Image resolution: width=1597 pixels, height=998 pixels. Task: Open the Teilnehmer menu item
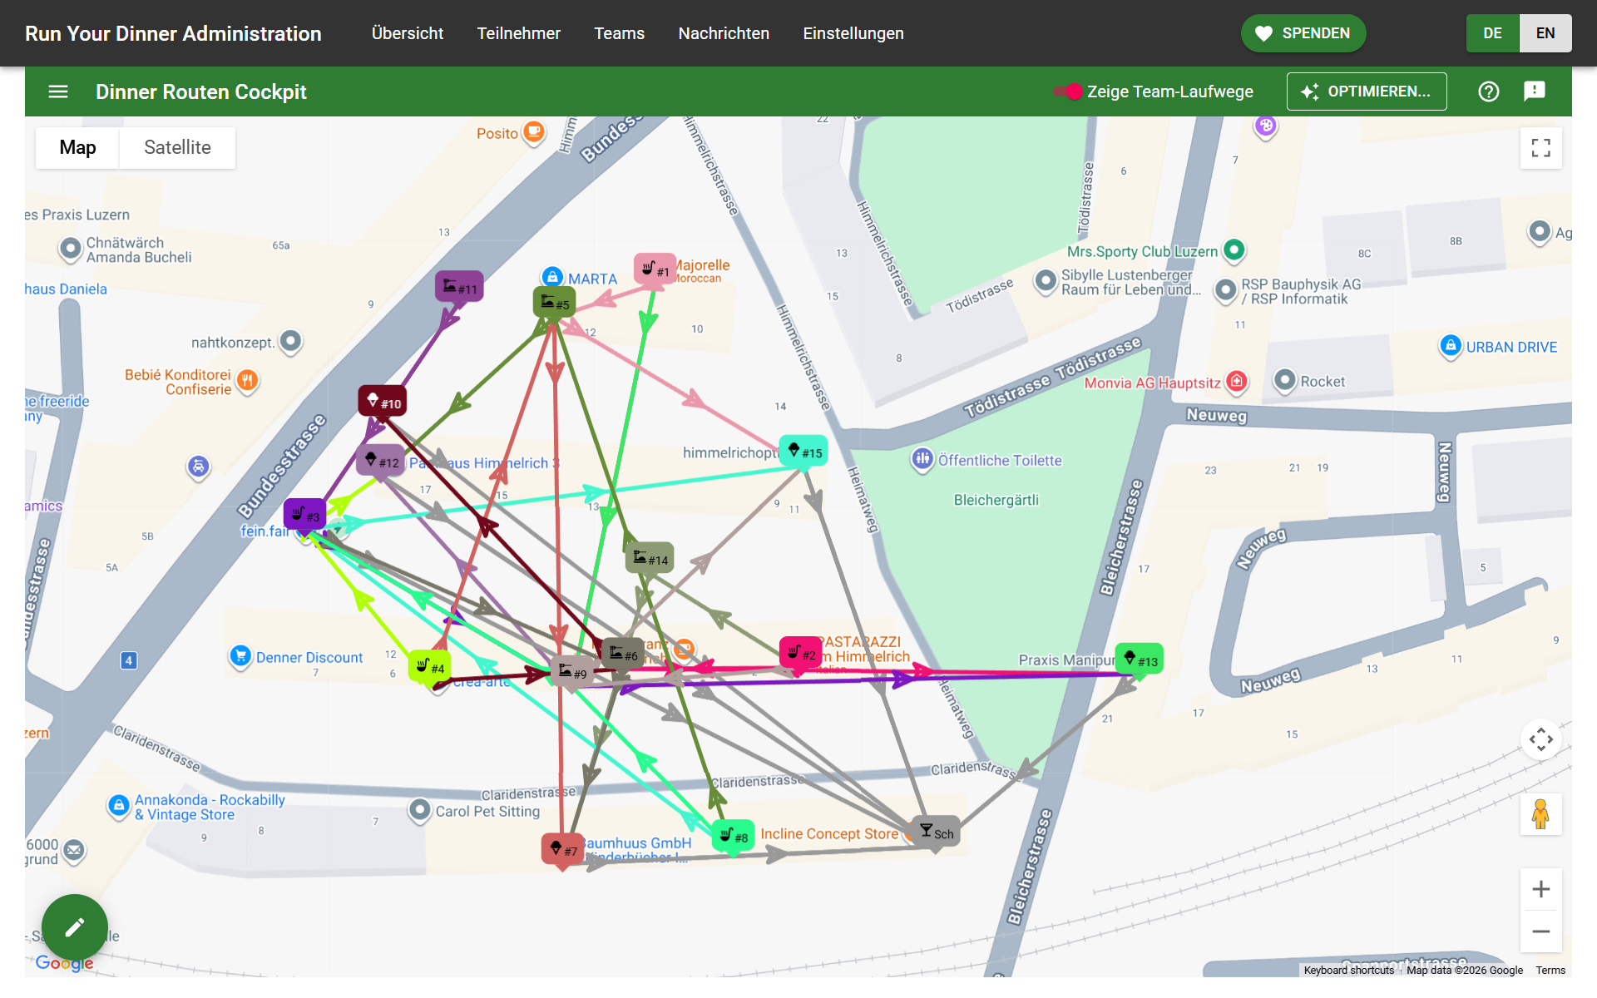(518, 33)
